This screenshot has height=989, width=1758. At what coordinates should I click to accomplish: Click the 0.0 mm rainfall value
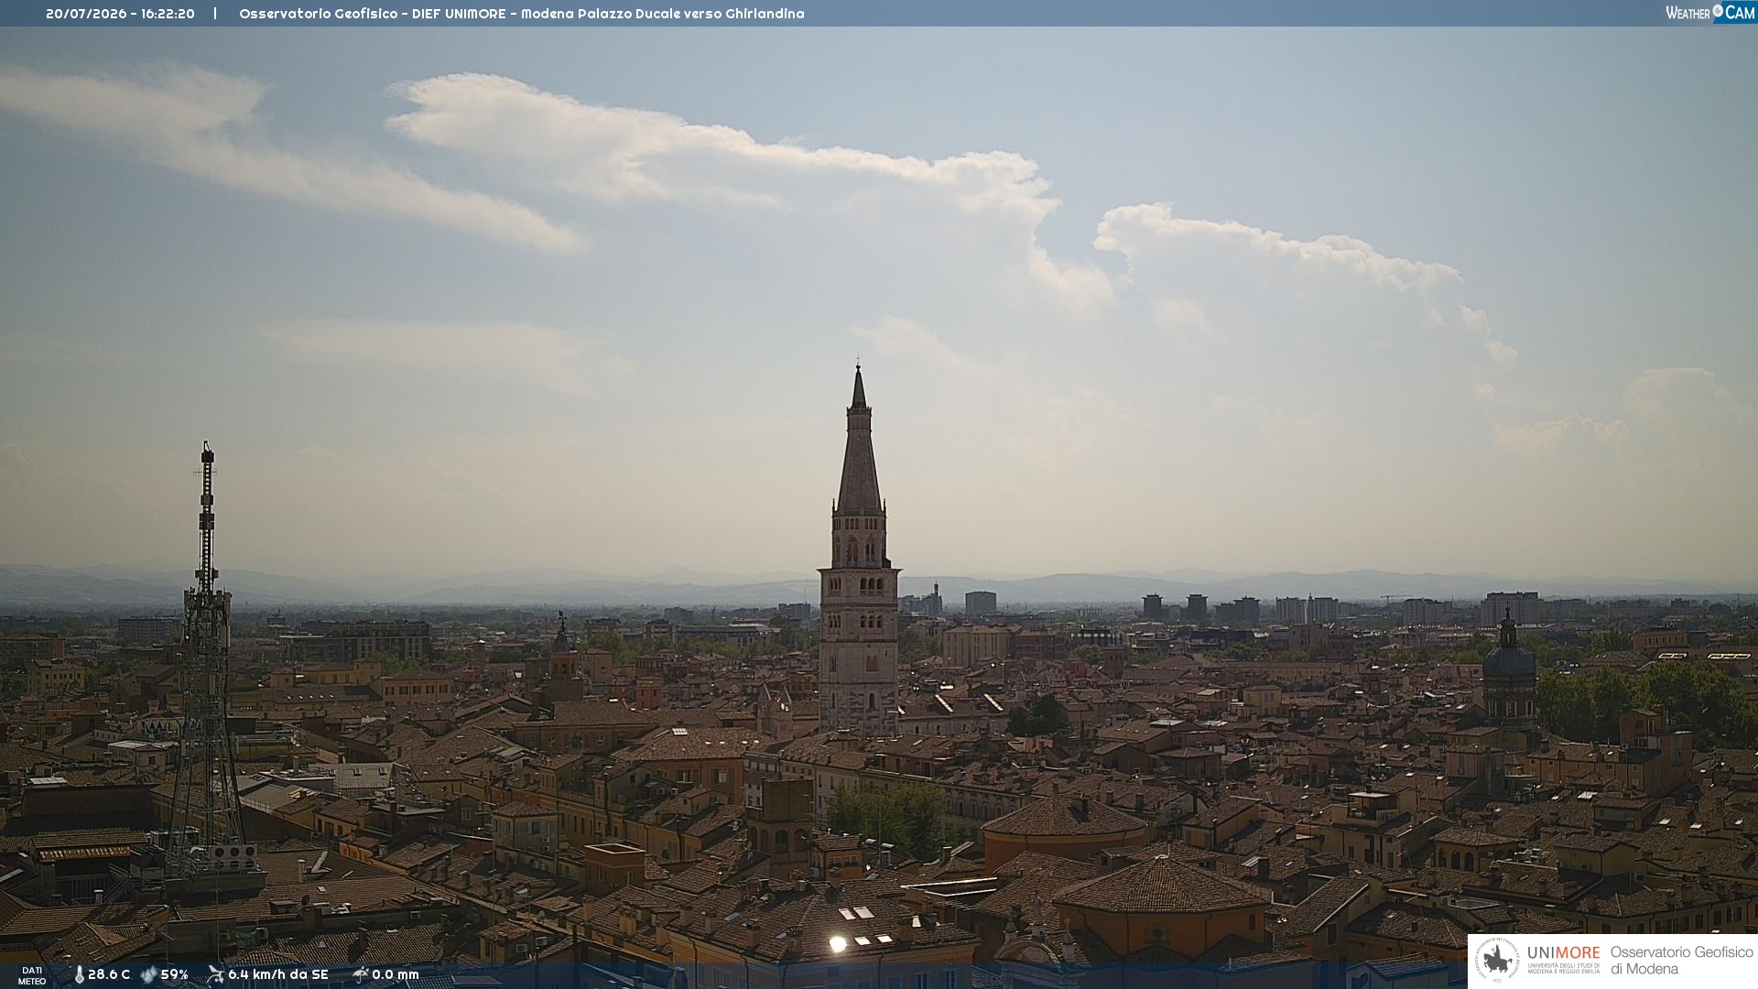[x=396, y=975]
